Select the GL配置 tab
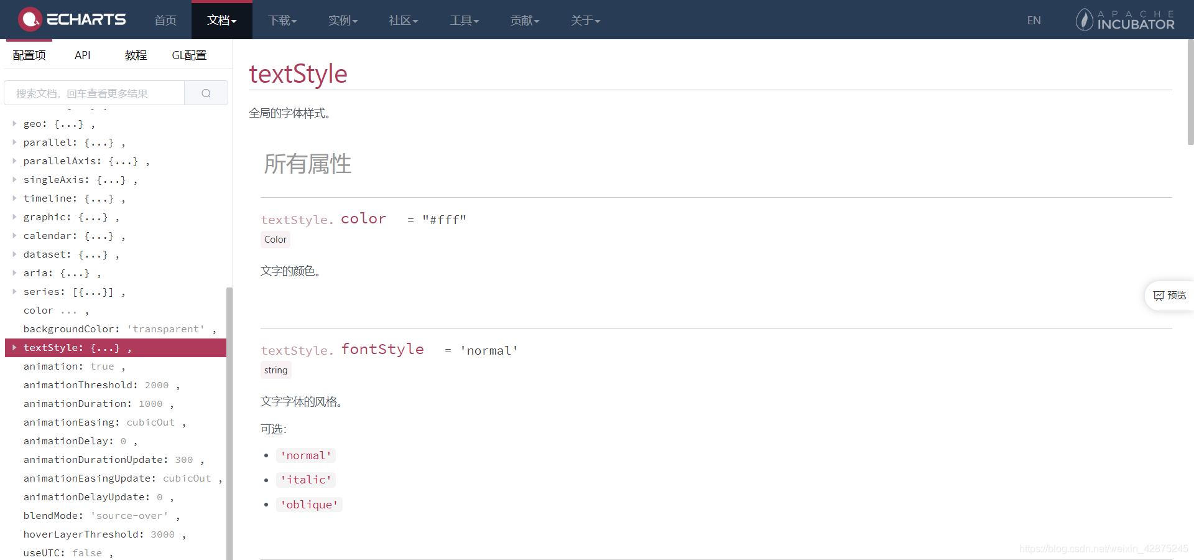The width and height of the screenshot is (1194, 560). [189, 55]
